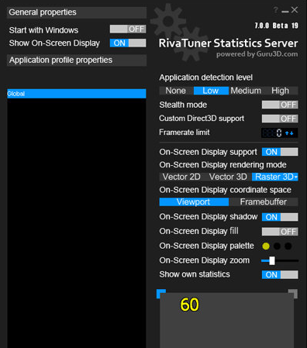Select Framebuffer coordinate space
This screenshot has height=348, width=307.
(264, 202)
